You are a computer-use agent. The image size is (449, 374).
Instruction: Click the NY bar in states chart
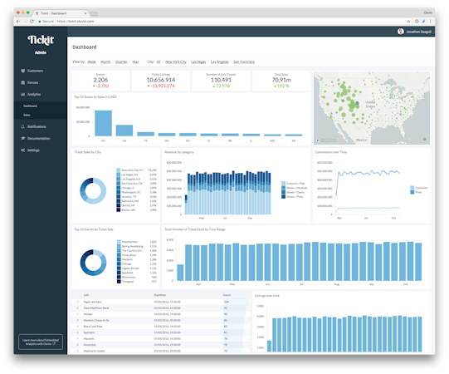coord(104,123)
